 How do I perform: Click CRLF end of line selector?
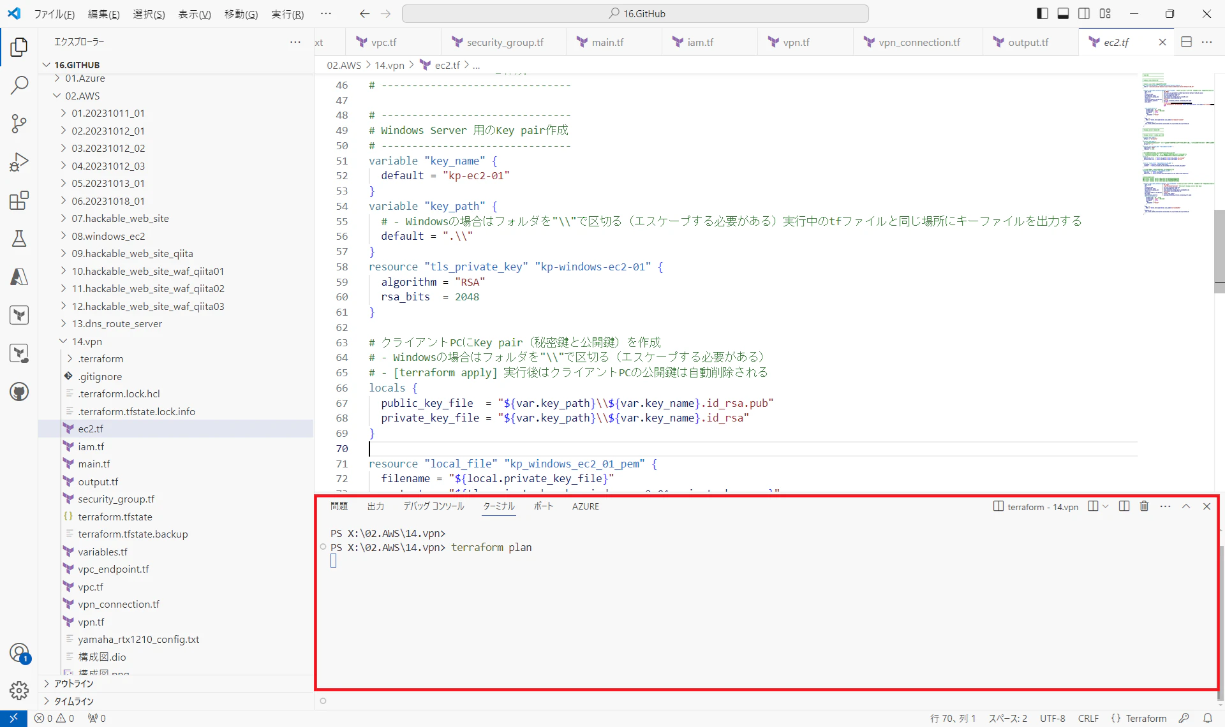coord(1088,718)
